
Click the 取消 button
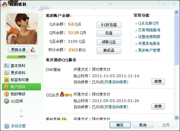tap(143, 125)
